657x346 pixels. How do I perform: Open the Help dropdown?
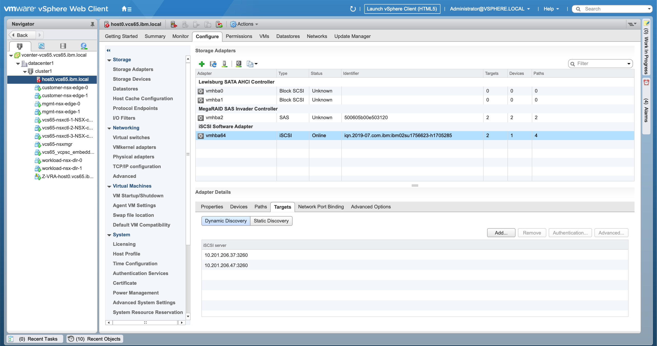pyautogui.click(x=551, y=9)
